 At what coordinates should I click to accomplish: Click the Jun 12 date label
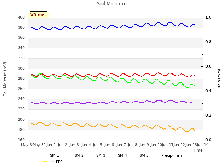179,145
